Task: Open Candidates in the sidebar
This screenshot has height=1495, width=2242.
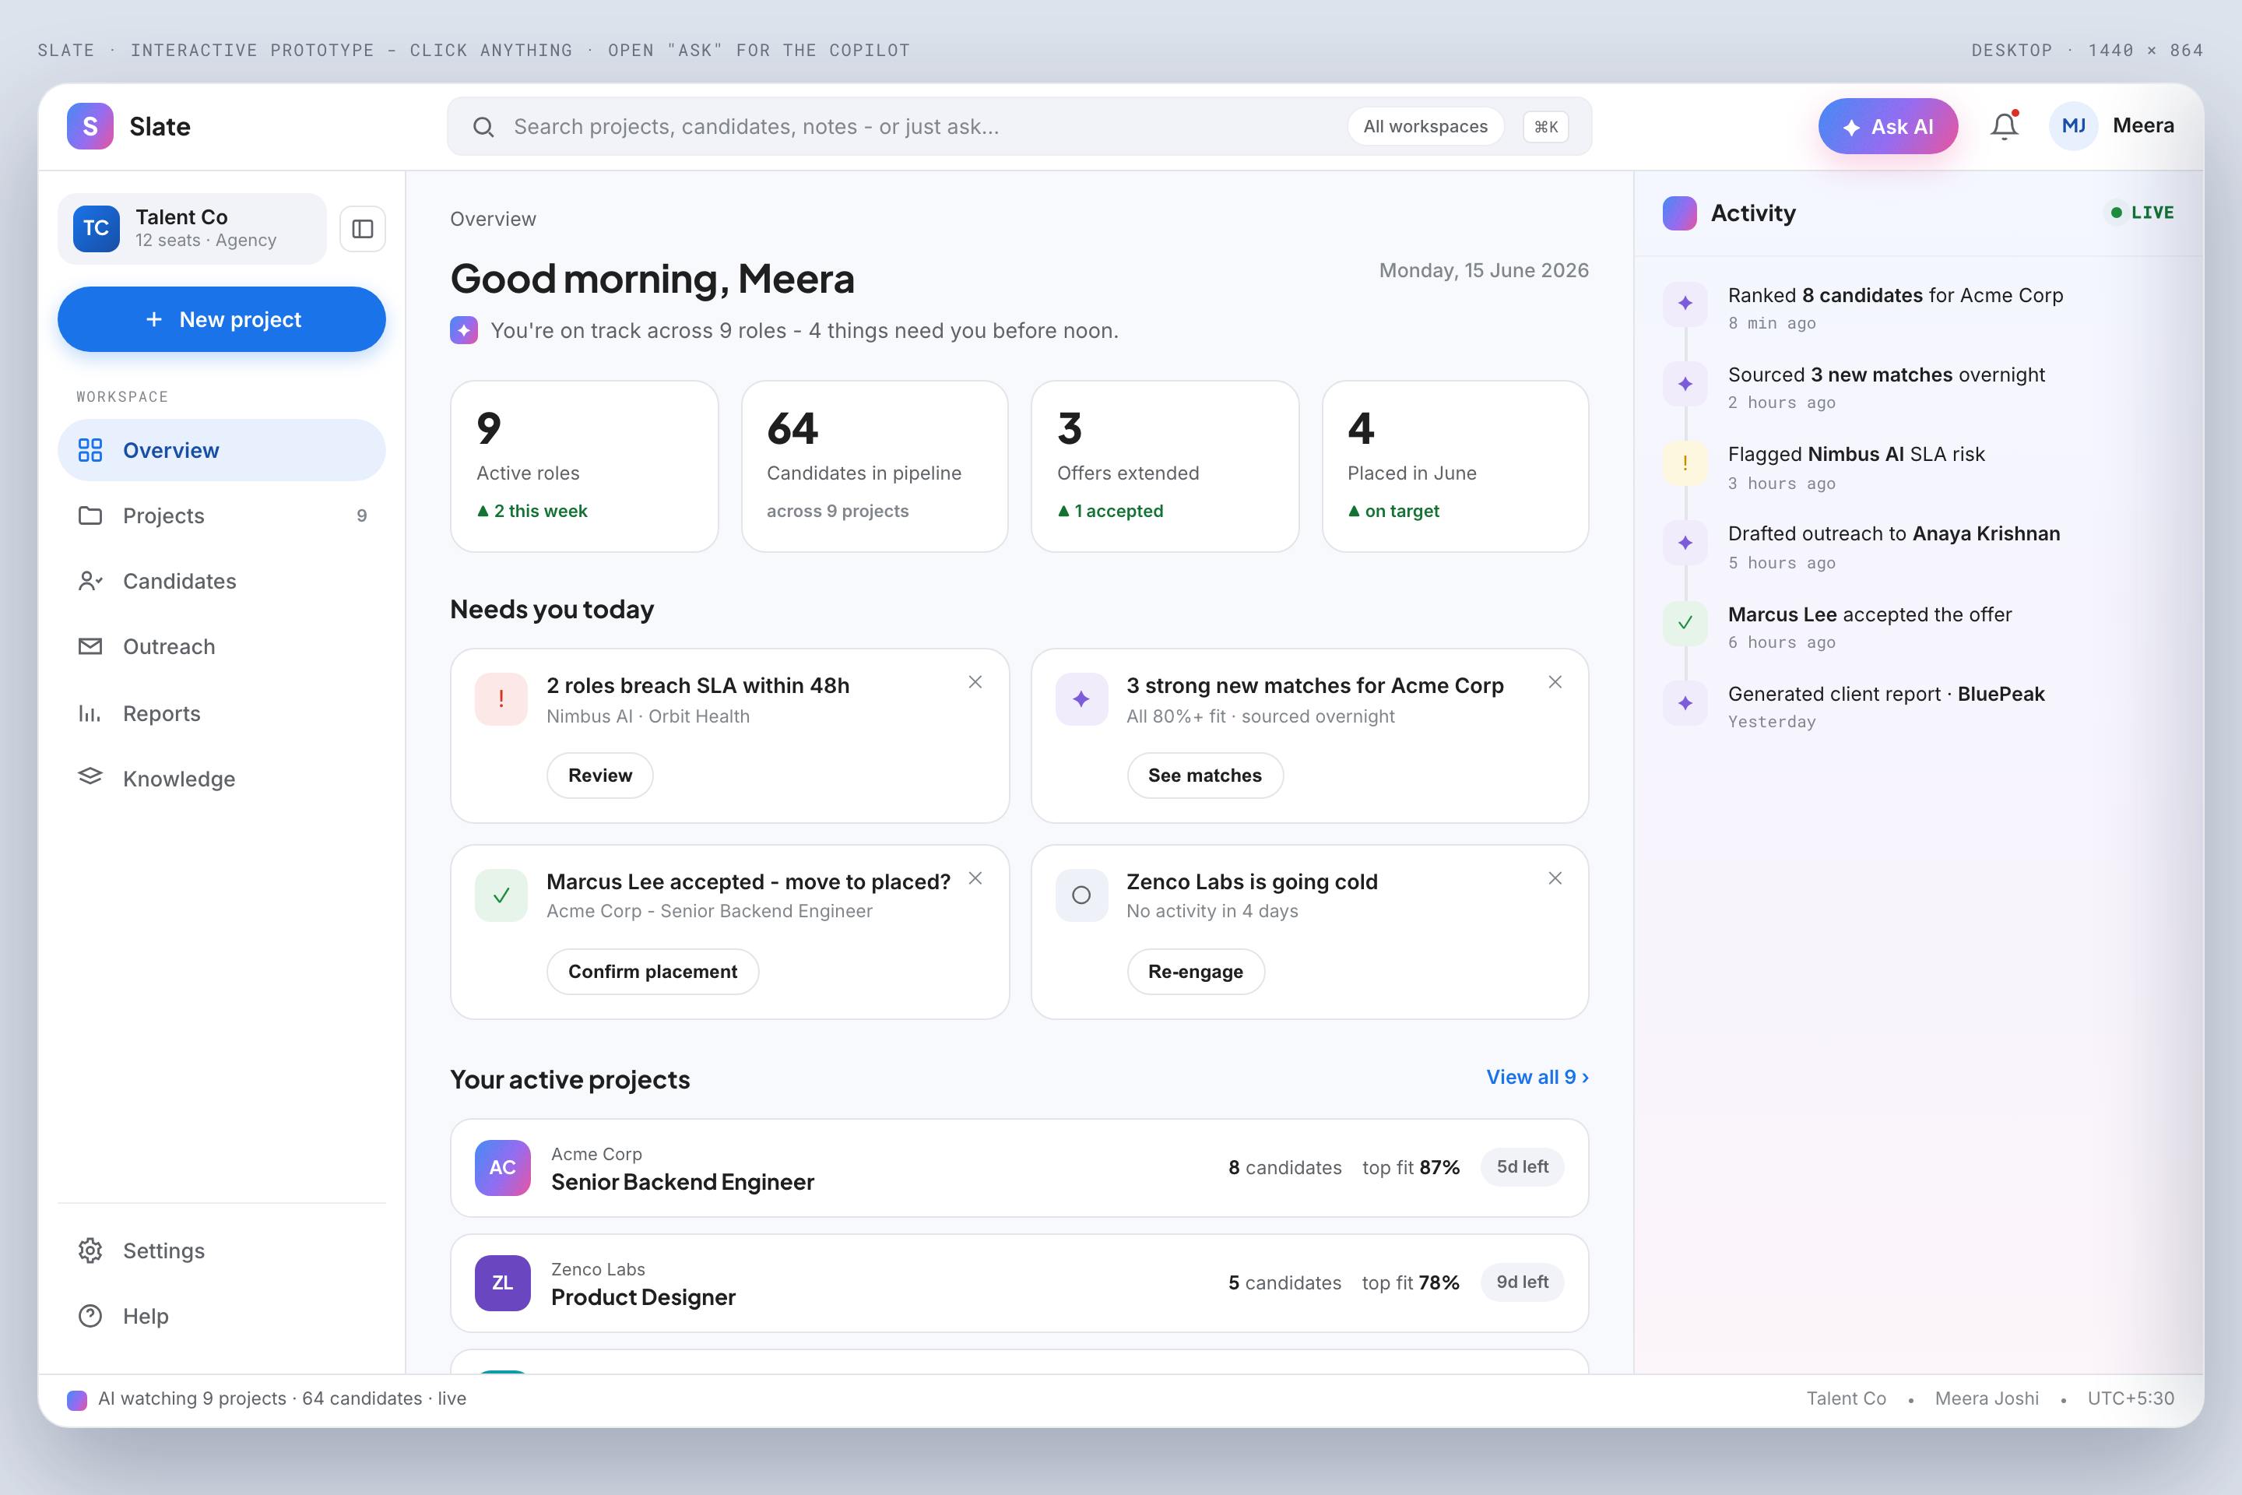Action: (221, 581)
